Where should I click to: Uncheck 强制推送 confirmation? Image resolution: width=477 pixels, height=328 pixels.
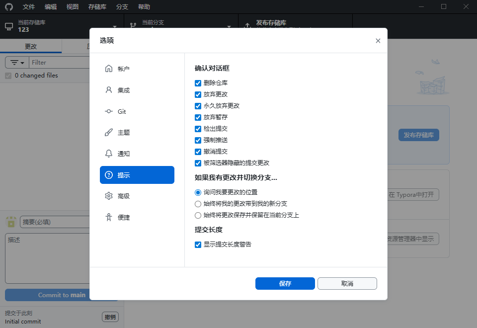(x=198, y=140)
